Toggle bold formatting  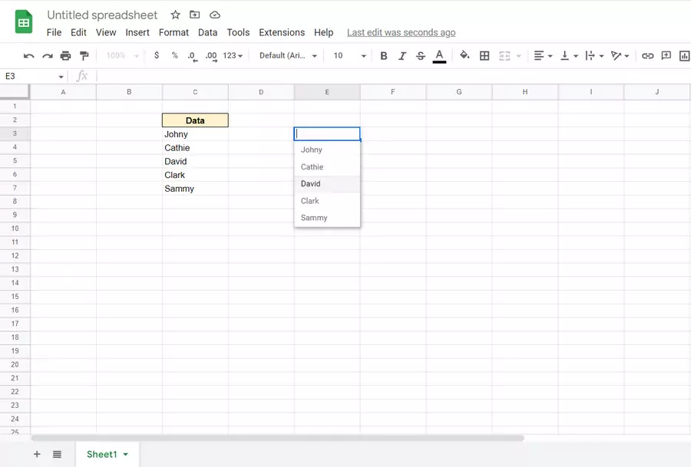click(x=384, y=56)
